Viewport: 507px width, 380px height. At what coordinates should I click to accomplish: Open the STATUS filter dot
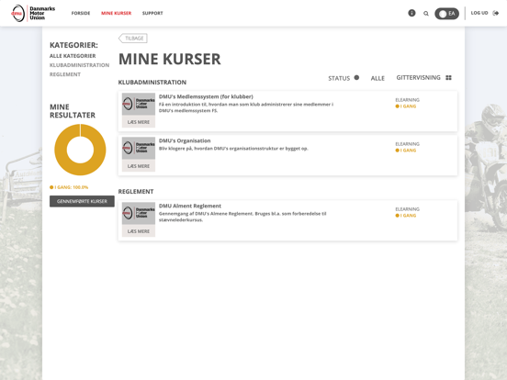point(356,77)
